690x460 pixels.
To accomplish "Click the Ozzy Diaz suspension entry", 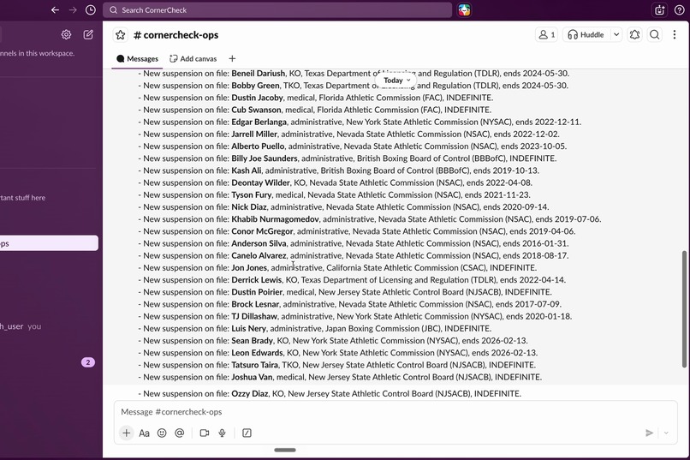I will point(330,393).
